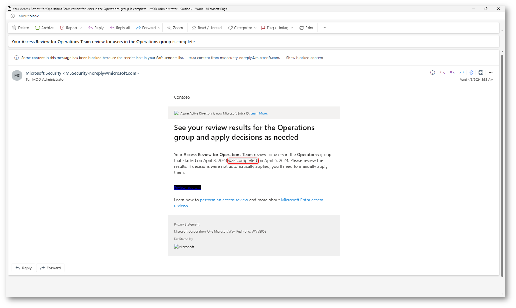Open toolbar More options ellipsis

point(324,28)
